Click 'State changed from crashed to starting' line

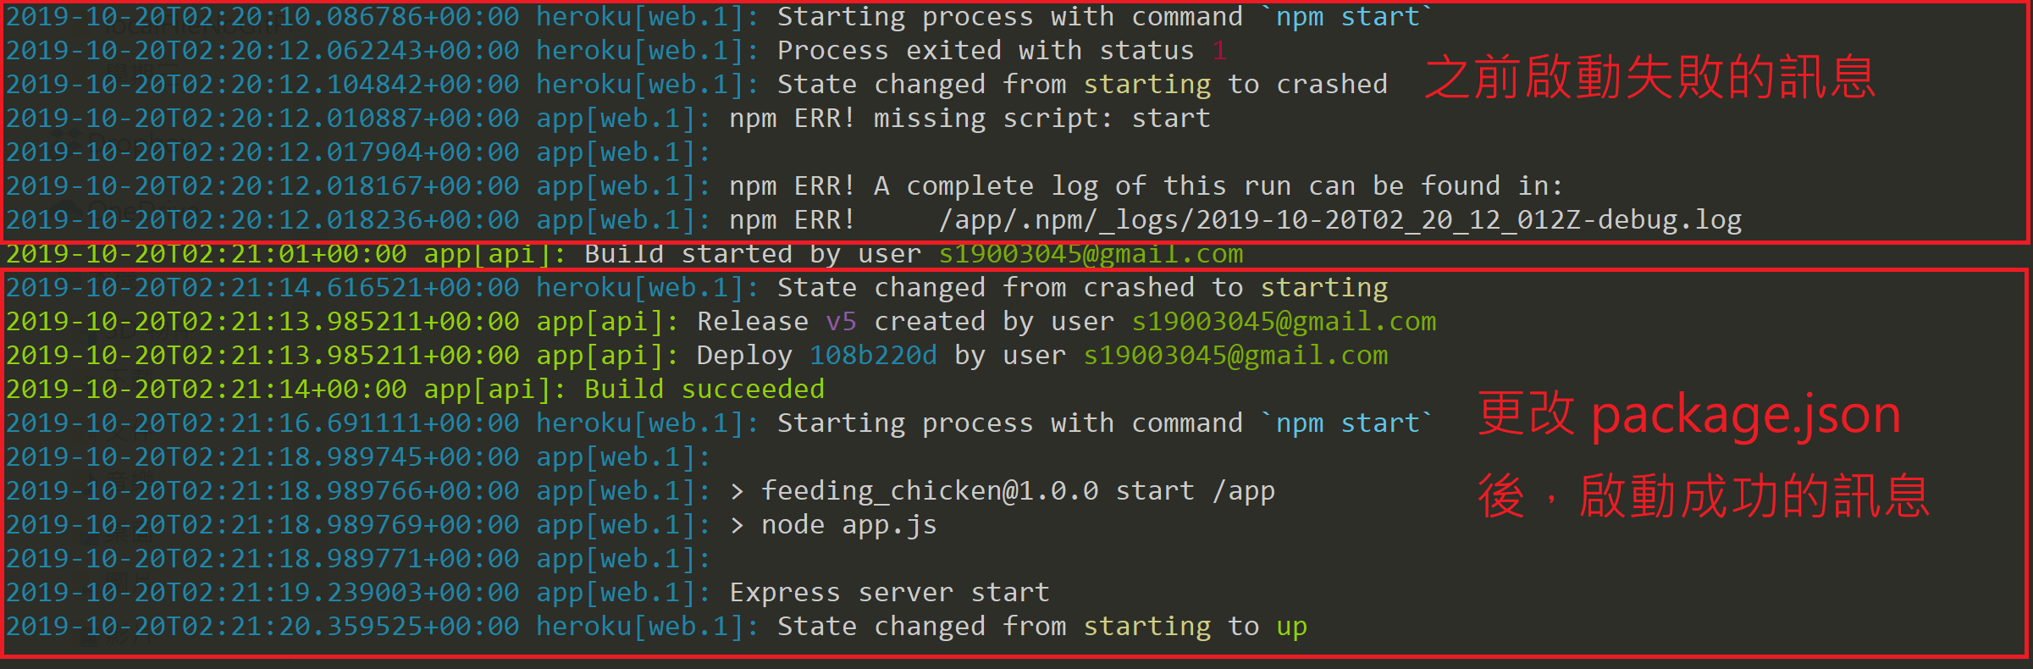(696, 288)
